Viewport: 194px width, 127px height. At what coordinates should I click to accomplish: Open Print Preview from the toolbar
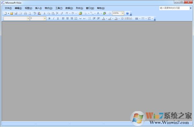(30, 13)
